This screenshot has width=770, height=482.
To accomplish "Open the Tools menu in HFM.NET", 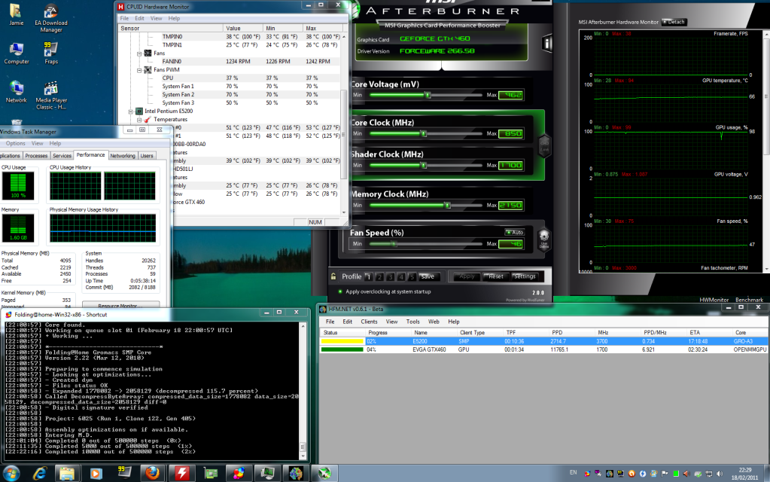I will tap(412, 322).
